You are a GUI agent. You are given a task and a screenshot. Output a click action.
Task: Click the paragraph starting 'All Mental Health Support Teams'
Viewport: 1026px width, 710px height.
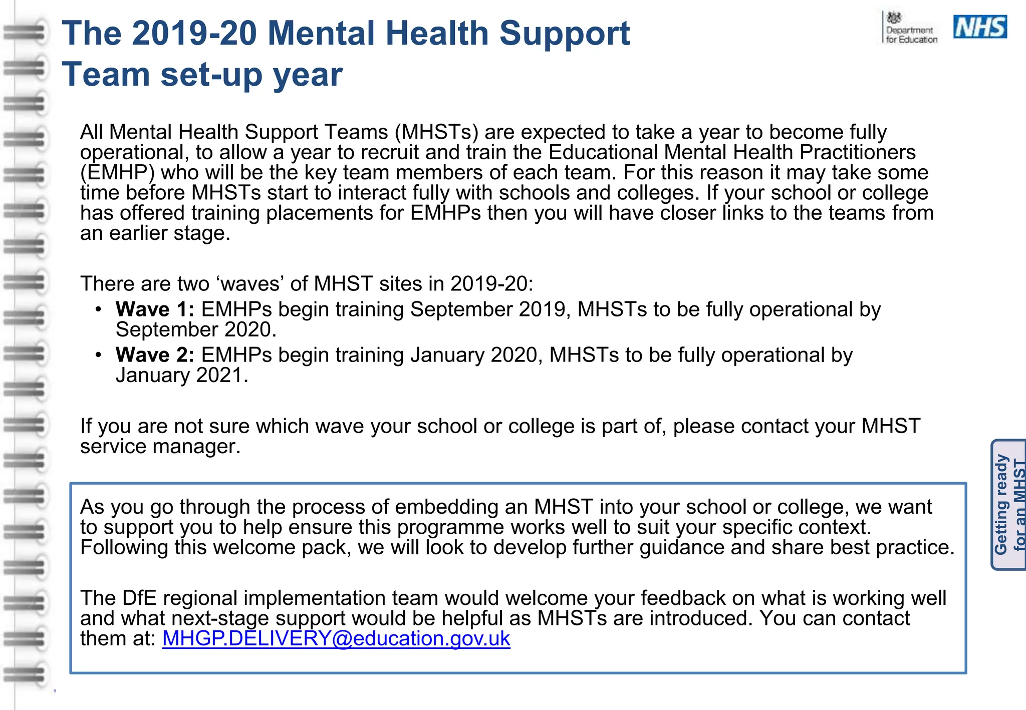(x=507, y=183)
